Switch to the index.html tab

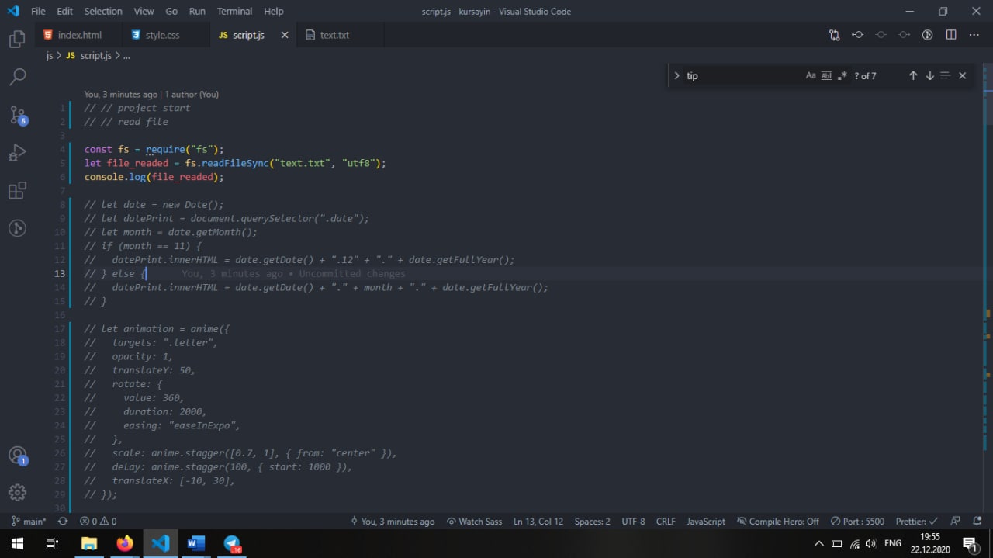click(79, 35)
